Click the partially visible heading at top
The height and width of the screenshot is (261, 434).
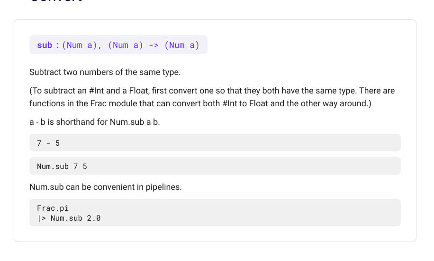click(56, 1)
